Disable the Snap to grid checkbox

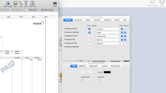click(42, 10)
